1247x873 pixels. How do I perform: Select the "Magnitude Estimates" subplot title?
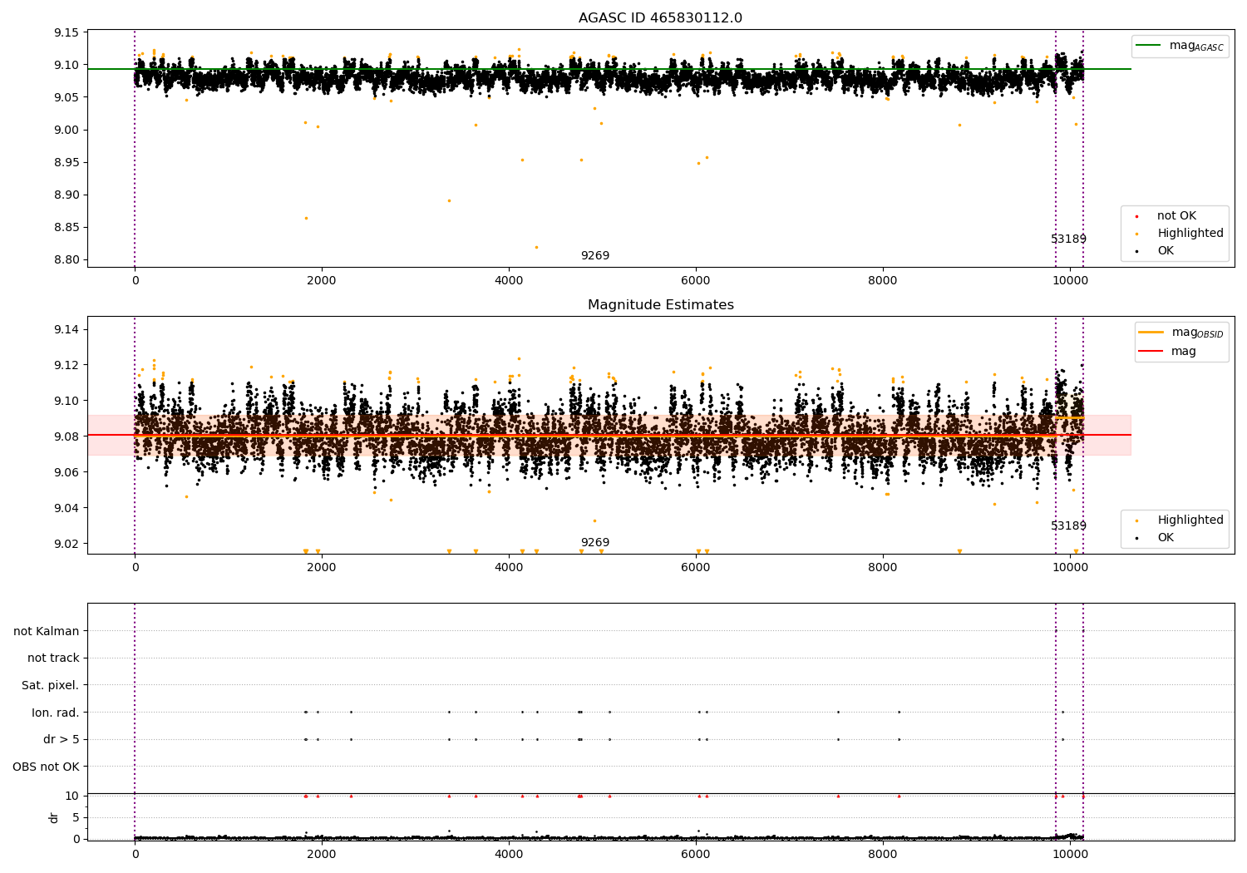[660, 305]
